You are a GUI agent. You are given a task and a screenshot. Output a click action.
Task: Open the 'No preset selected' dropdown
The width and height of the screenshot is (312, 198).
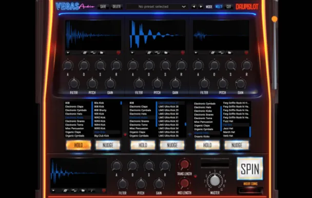(x=157, y=7)
